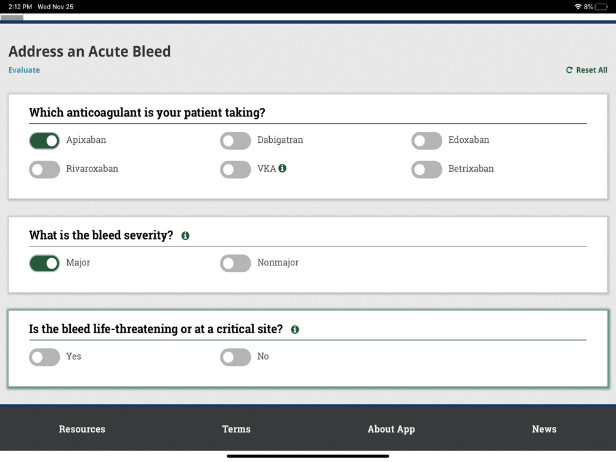Image resolution: width=616 pixels, height=462 pixels.
Task: Tap life-threatening bleed info icon
Action: (295, 330)
